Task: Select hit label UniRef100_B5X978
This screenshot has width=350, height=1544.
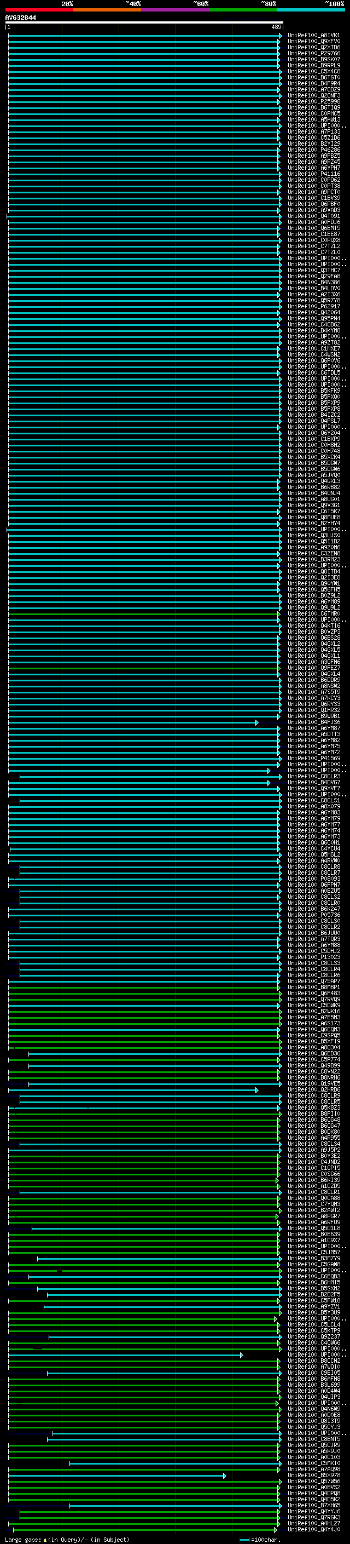Action: tap(313, 1475)
